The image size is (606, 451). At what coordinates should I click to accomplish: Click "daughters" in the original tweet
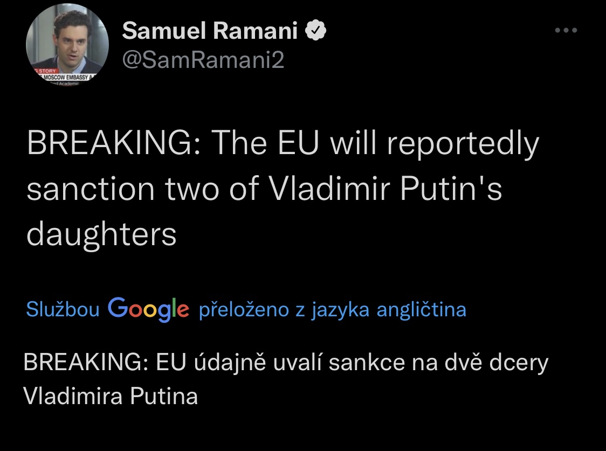point(101,235)
